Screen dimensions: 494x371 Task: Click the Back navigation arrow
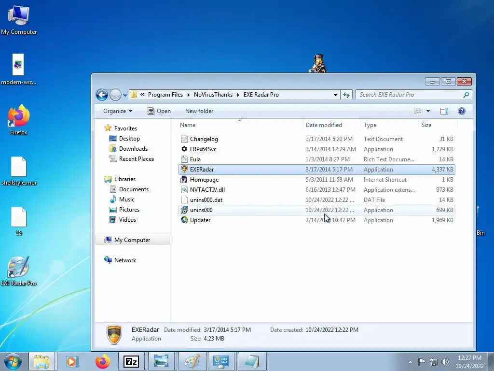(102, 95)
